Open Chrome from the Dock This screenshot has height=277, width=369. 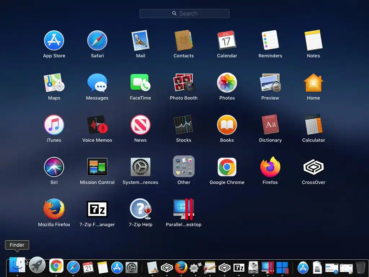click(56, 266)
